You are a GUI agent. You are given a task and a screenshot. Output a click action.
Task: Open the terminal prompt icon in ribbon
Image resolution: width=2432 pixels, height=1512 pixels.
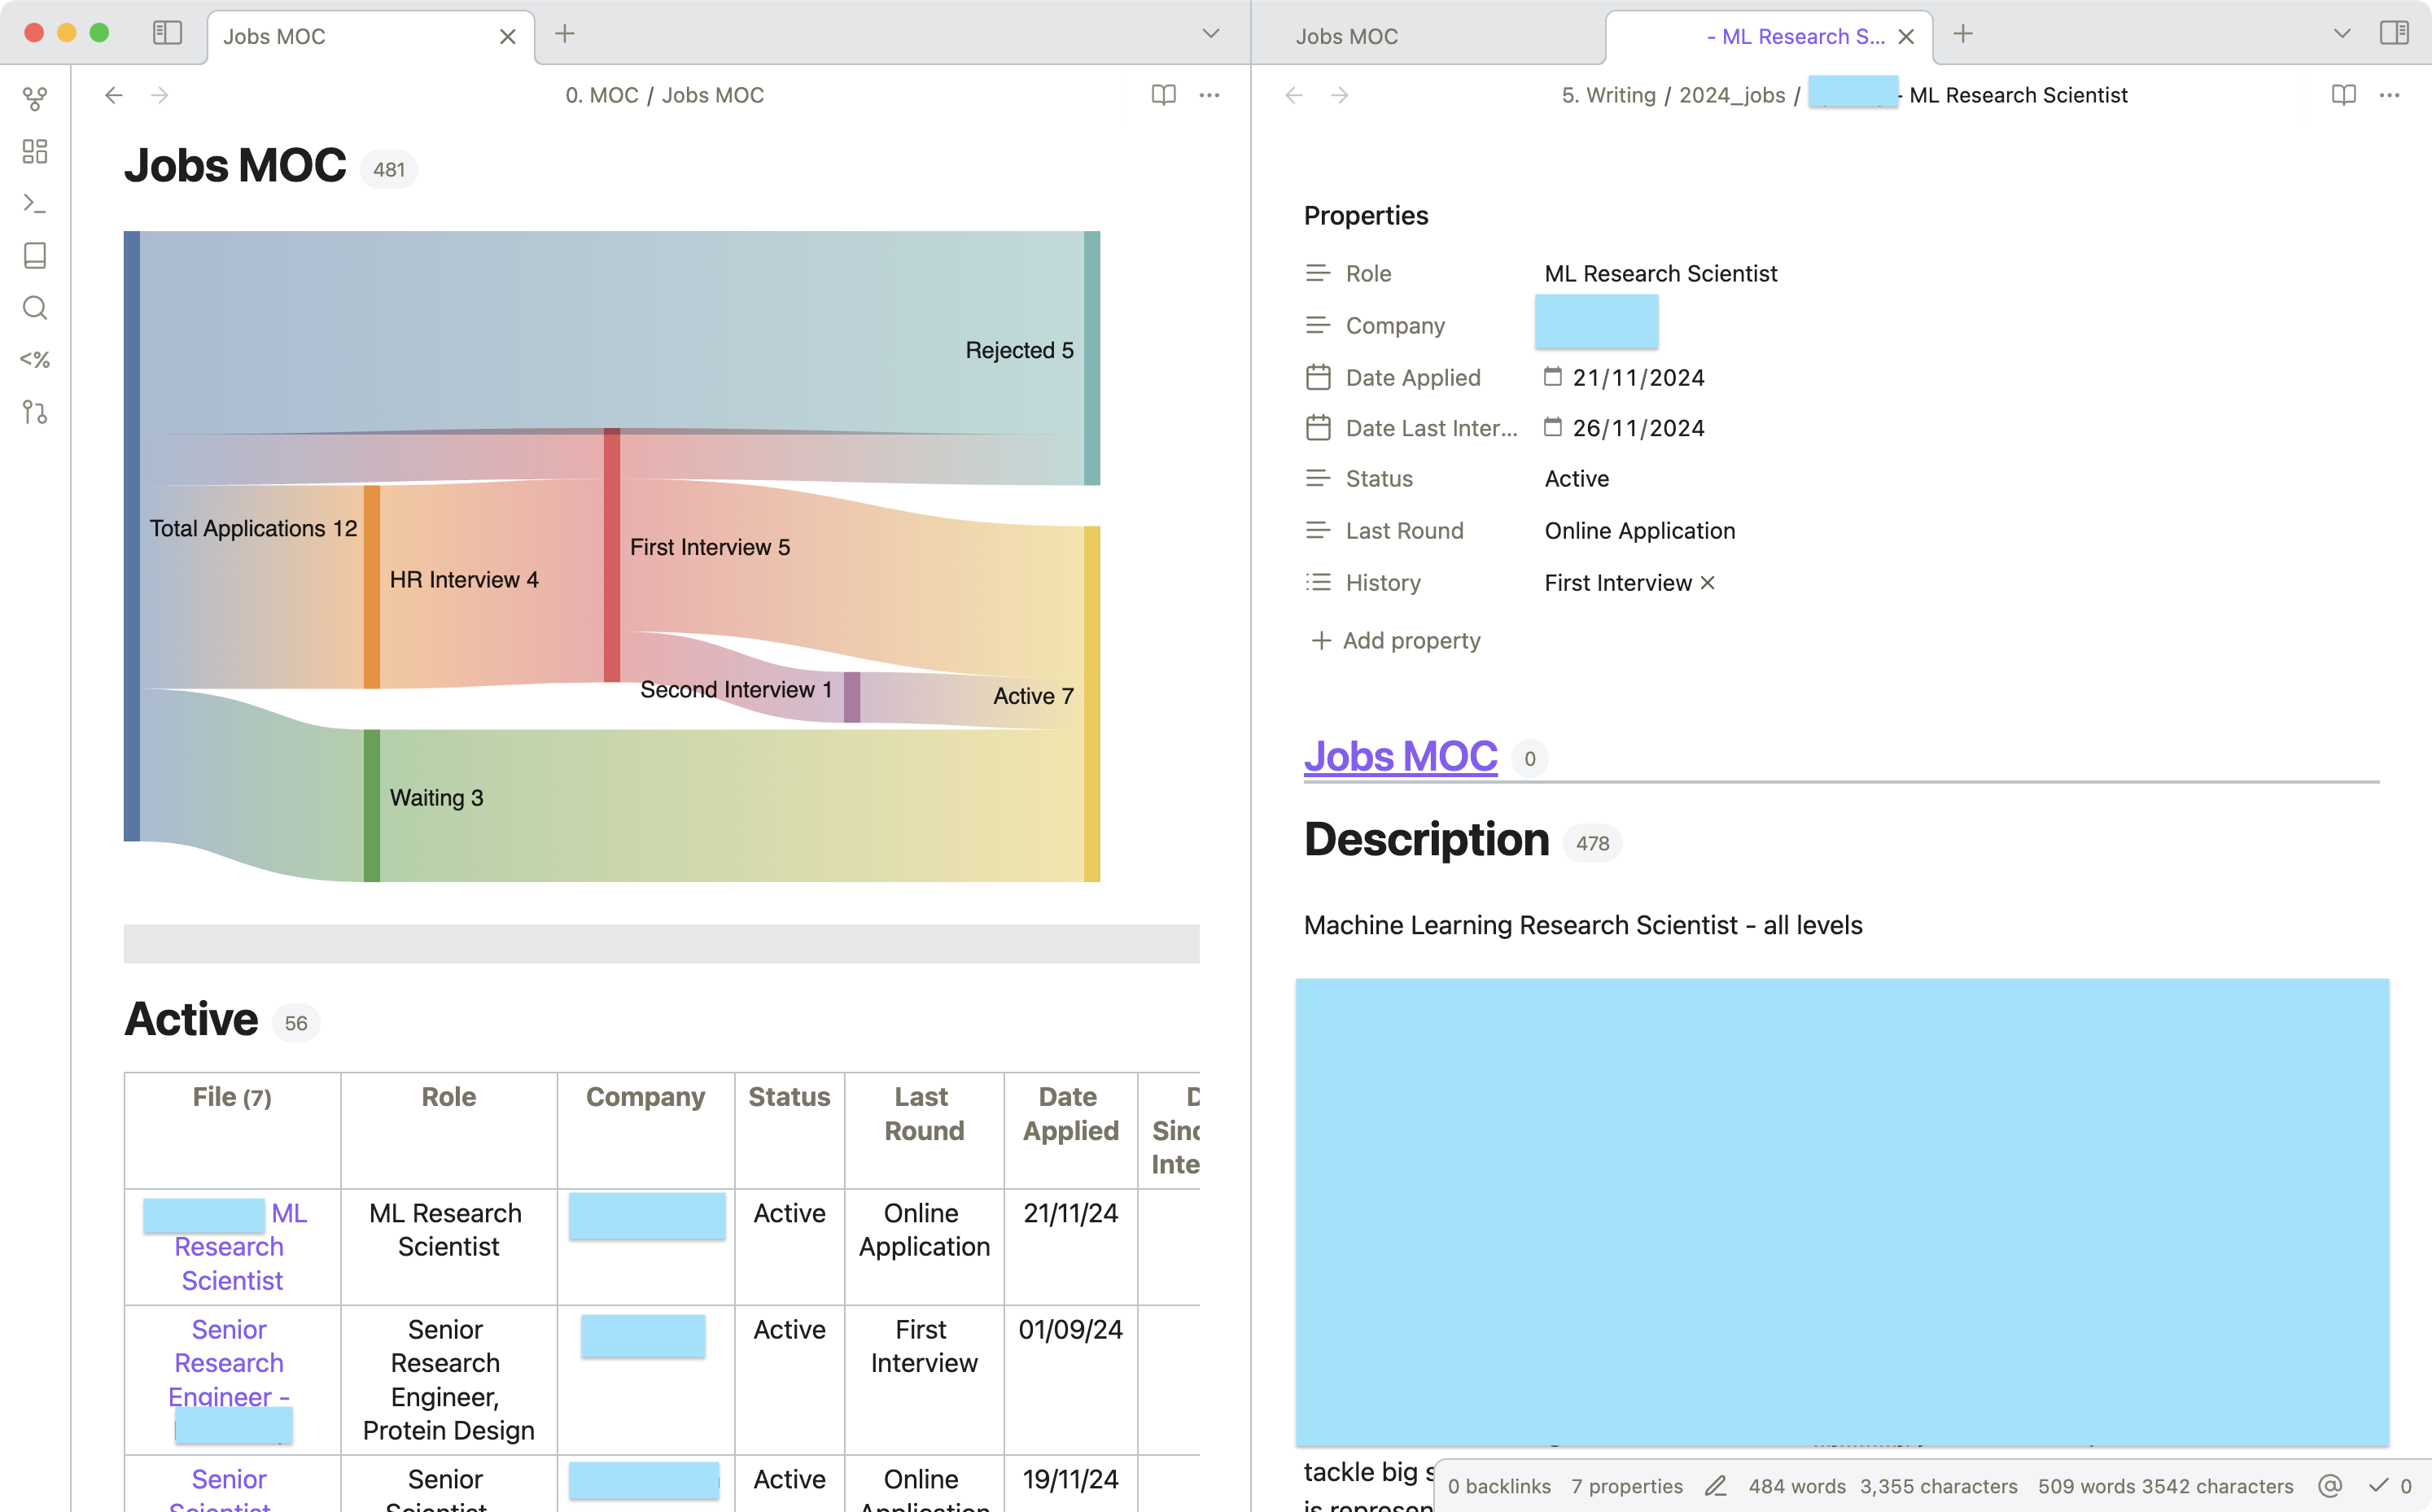(x=35, y=203)
